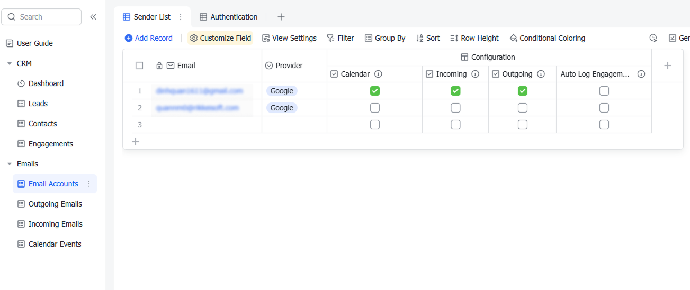
Task: Open Conditional Coloring settings
Action: 547,38
